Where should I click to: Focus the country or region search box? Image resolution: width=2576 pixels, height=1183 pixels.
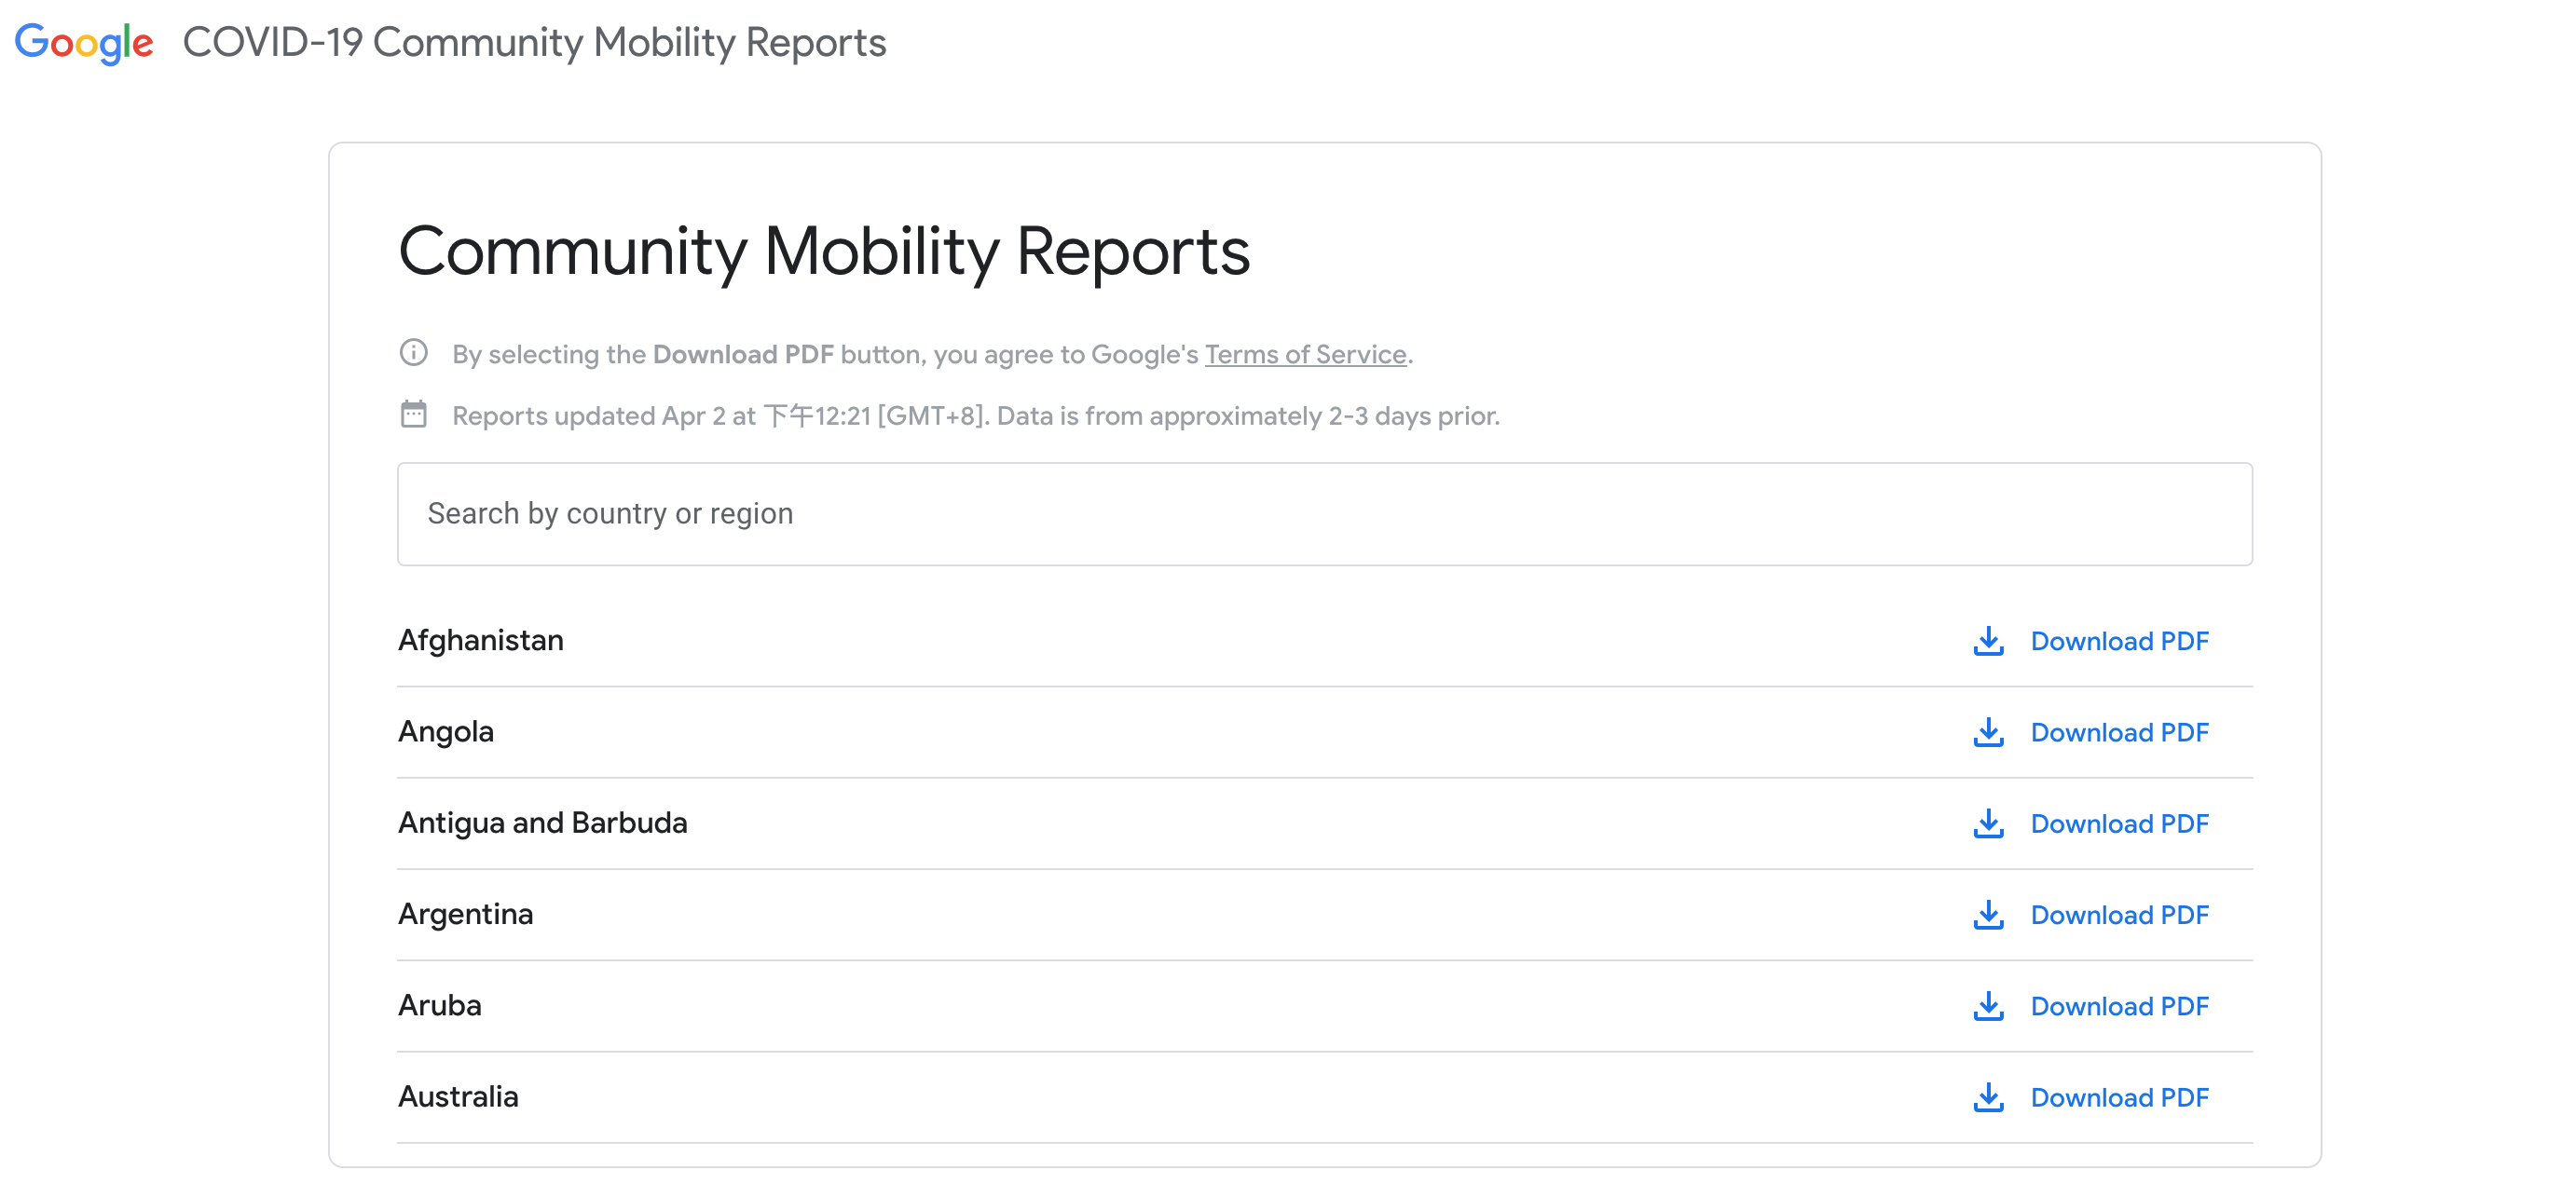[x=1324, y=513]
